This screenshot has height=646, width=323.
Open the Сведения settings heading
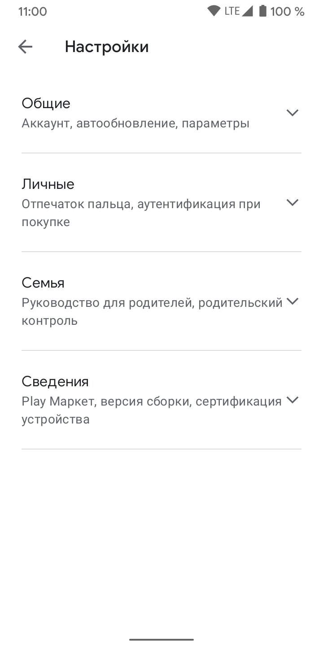tap(55, 382)
